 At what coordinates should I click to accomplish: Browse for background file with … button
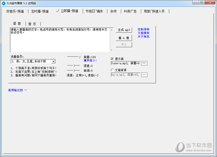pos(144,75)
